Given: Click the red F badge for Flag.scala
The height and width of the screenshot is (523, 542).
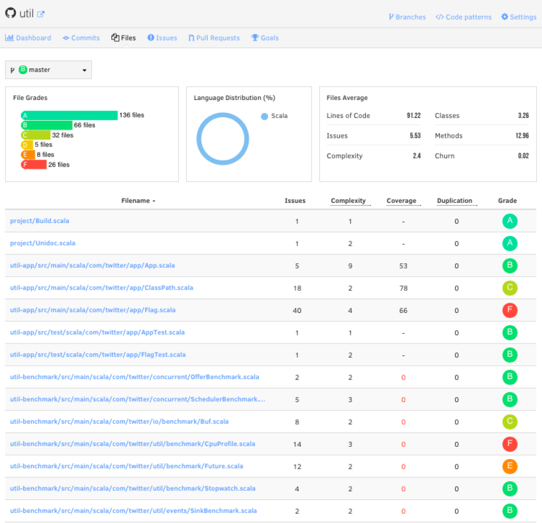Looking at the screenshot, I should tap(509, 310).
